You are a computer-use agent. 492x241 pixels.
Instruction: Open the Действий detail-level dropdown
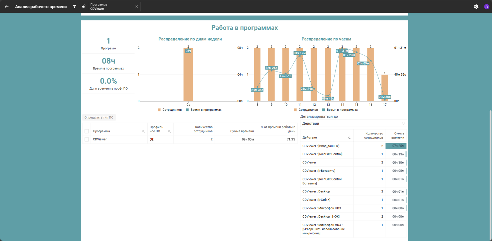pyautogui.click(x=353, y=123)
